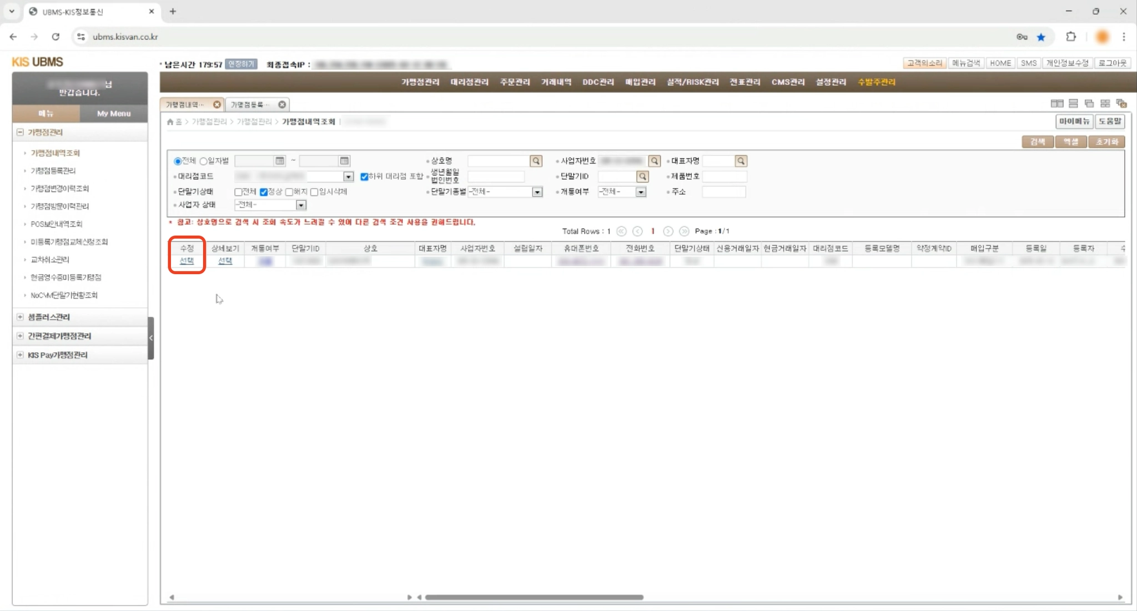This screenshot has width=1137, height=611.
Task: Open the 단말기종별 dropdown
Action: 537,192
